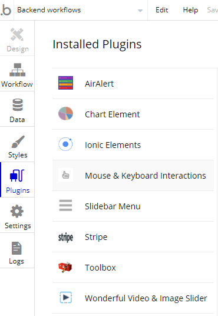218x316 pixels.
Task: Click the Toolbox plugin icon
Action: coord(65,267)
